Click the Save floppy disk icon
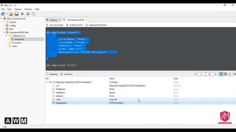236x132 pixels. [x=16, y=14]
